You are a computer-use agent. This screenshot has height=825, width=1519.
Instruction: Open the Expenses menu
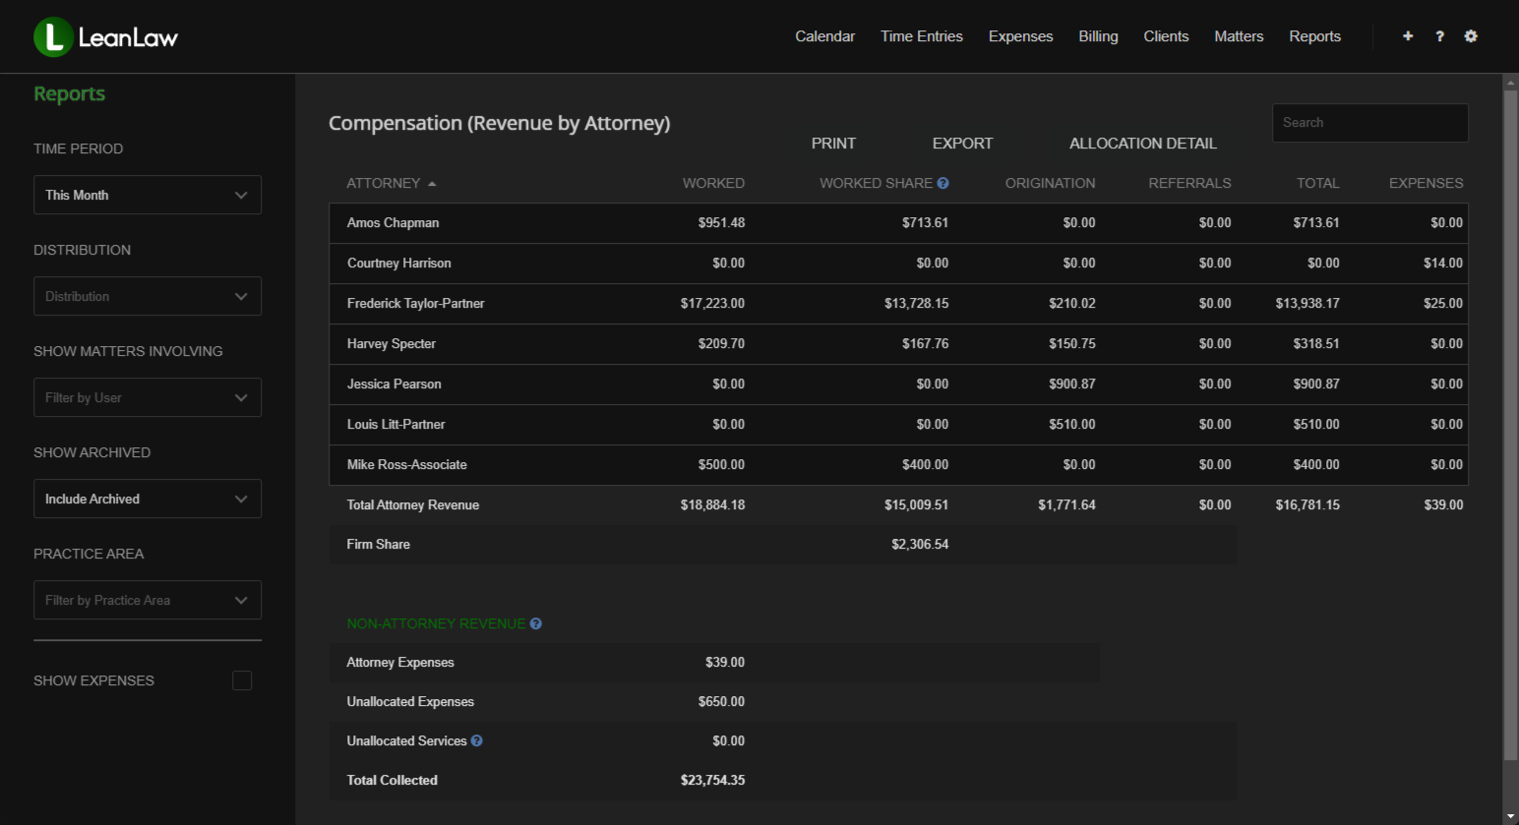tap(1020, 36)
